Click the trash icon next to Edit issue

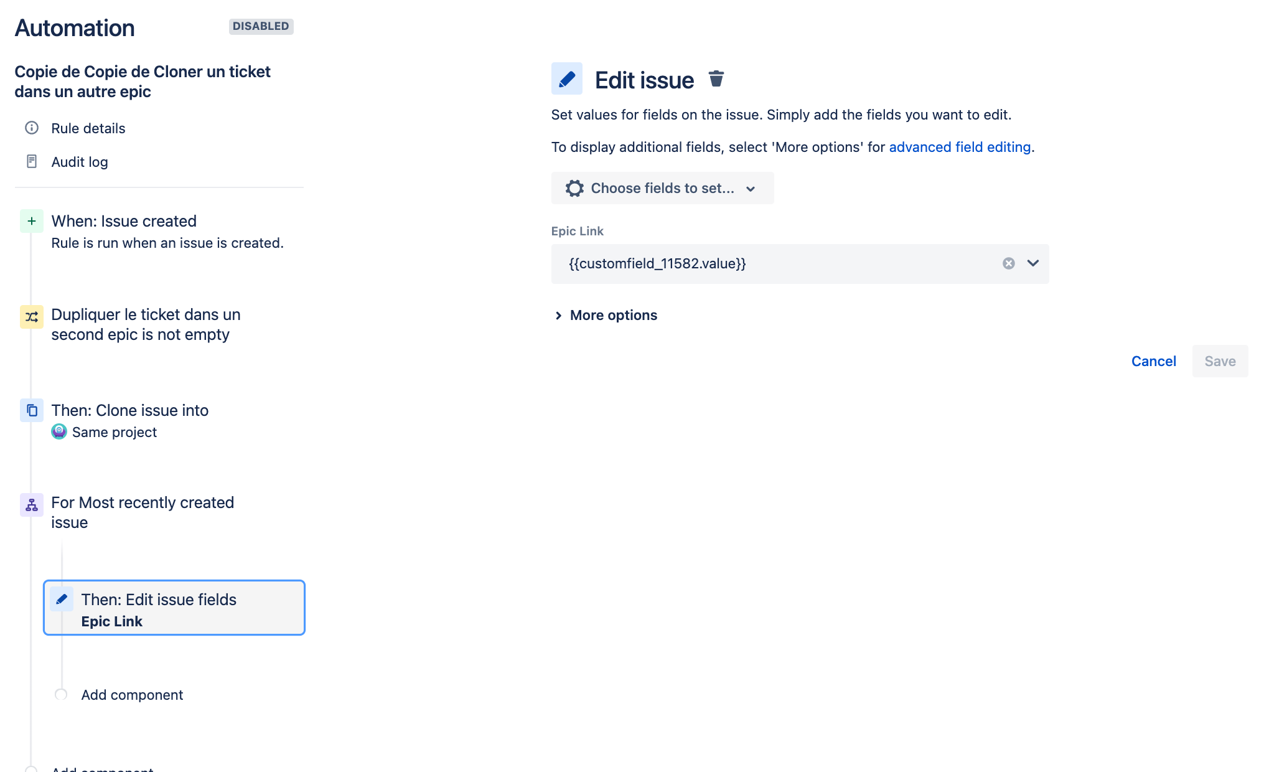coord(716,79)
